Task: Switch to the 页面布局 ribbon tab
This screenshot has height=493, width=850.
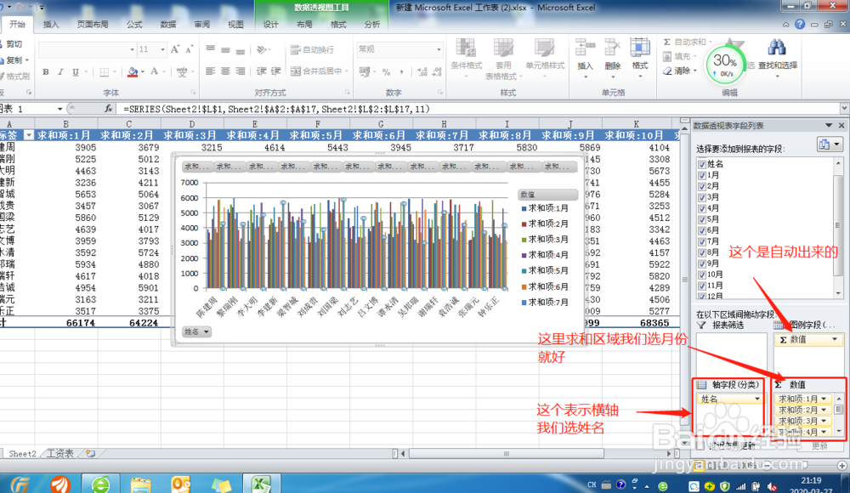Action: [x=92, y=25]
